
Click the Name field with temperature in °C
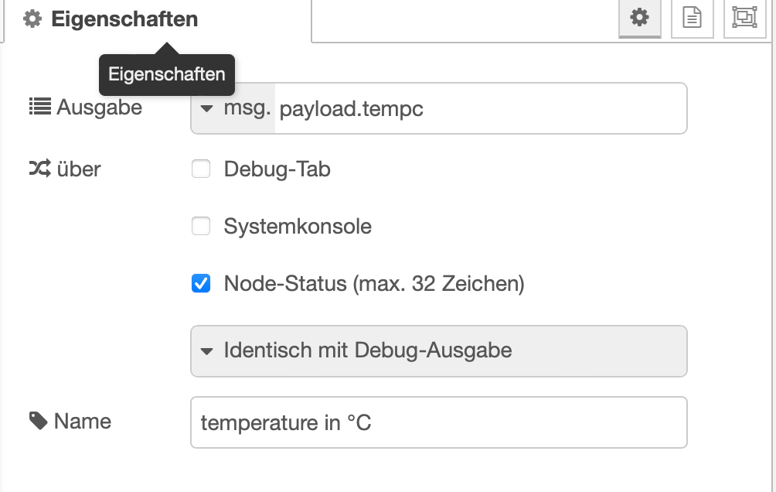point(438,422)
